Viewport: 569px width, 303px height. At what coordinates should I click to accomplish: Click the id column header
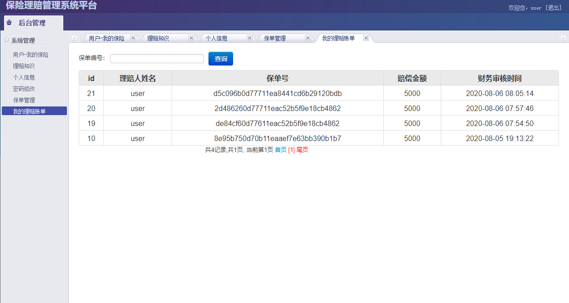point(91,78)
